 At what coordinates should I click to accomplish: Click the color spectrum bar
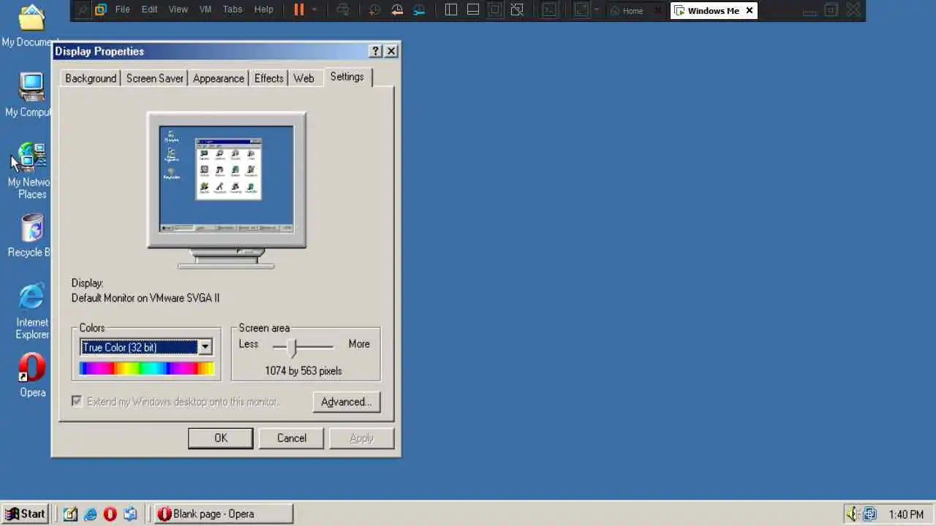click(x=146, y=369)
